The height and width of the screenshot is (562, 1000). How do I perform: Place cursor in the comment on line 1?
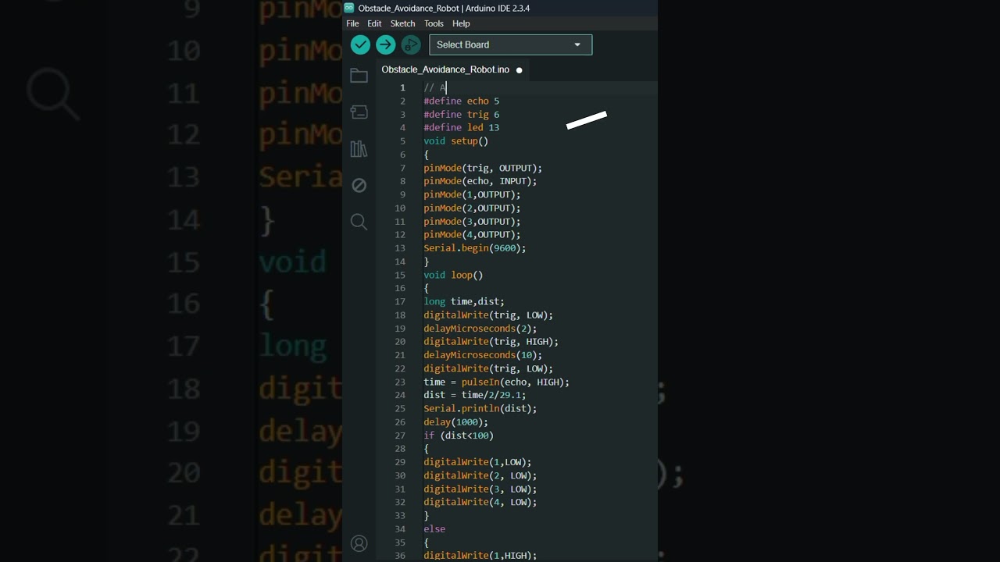[434, 87]
